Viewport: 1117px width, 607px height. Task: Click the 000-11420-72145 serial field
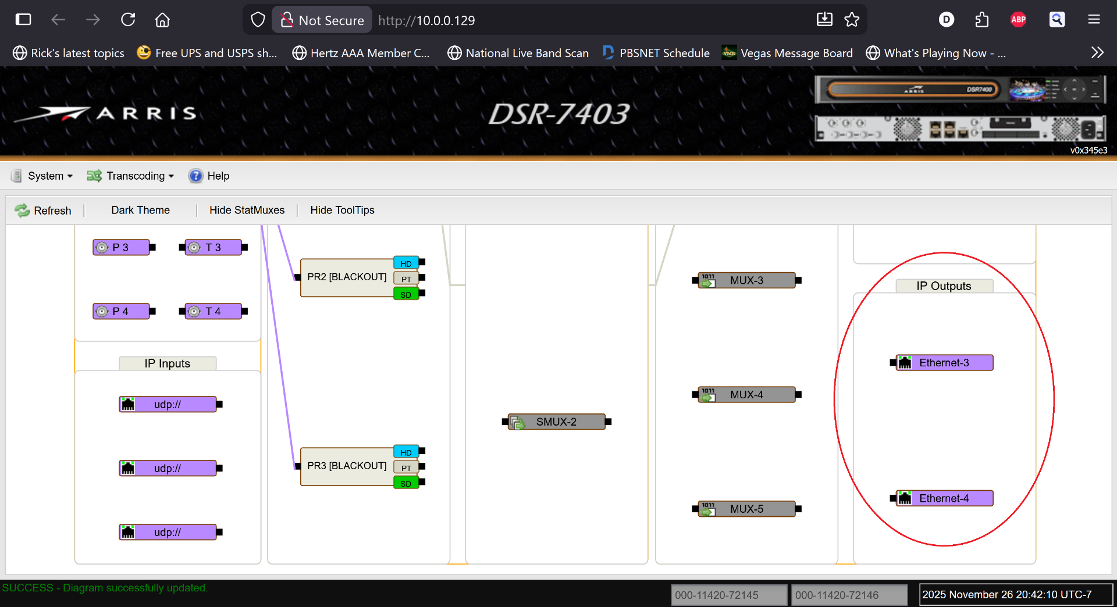[x=728, y=594]
